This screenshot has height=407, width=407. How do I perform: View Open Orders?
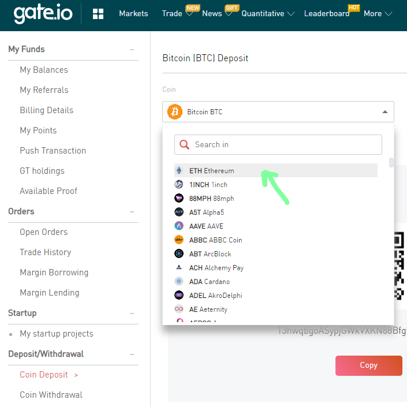(x=44, y=232)
